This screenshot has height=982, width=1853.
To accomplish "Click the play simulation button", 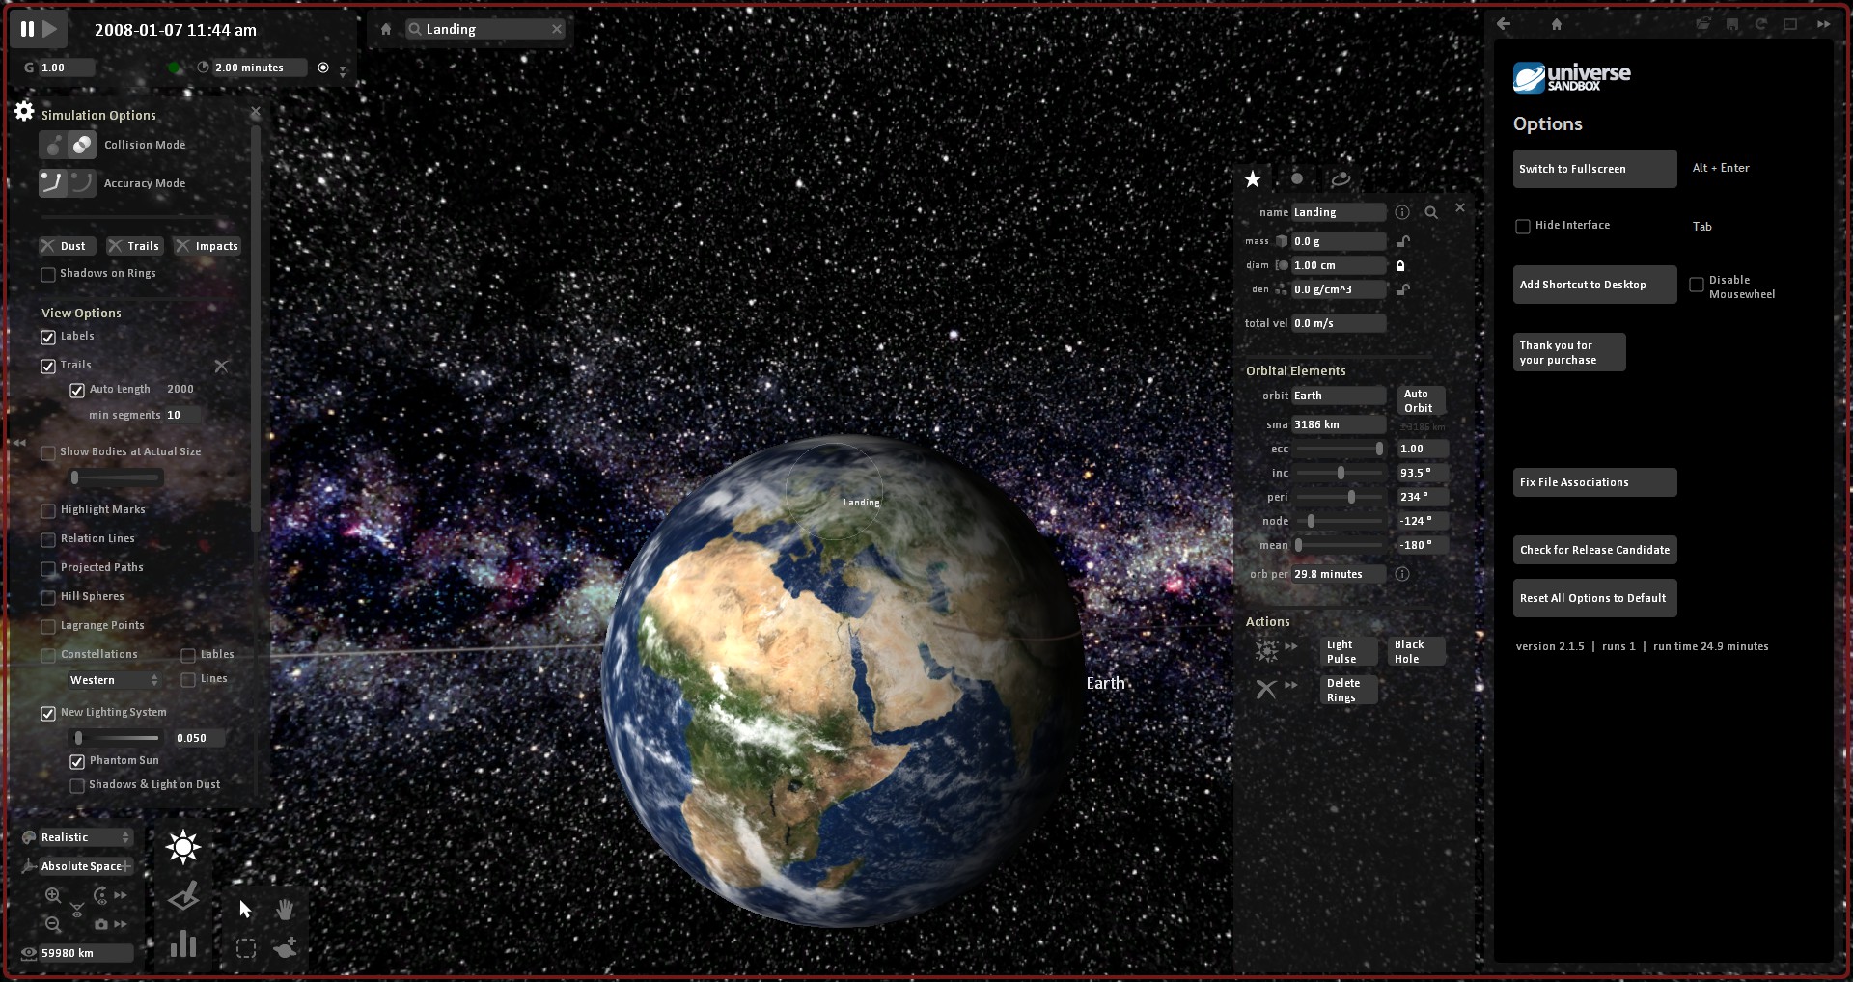I will click(50, 30).
